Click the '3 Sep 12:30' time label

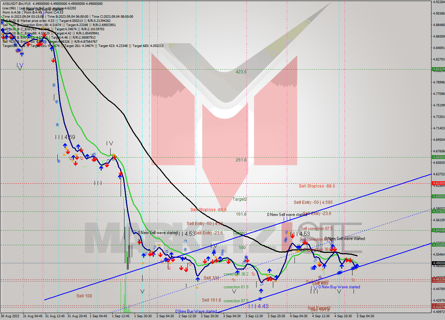click(x=254, y=316)
